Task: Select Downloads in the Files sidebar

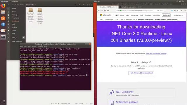Action: click(15, 21)
